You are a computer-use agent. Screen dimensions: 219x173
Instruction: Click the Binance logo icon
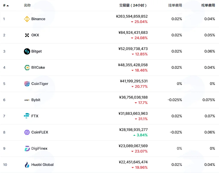click(x=27, y=19)
